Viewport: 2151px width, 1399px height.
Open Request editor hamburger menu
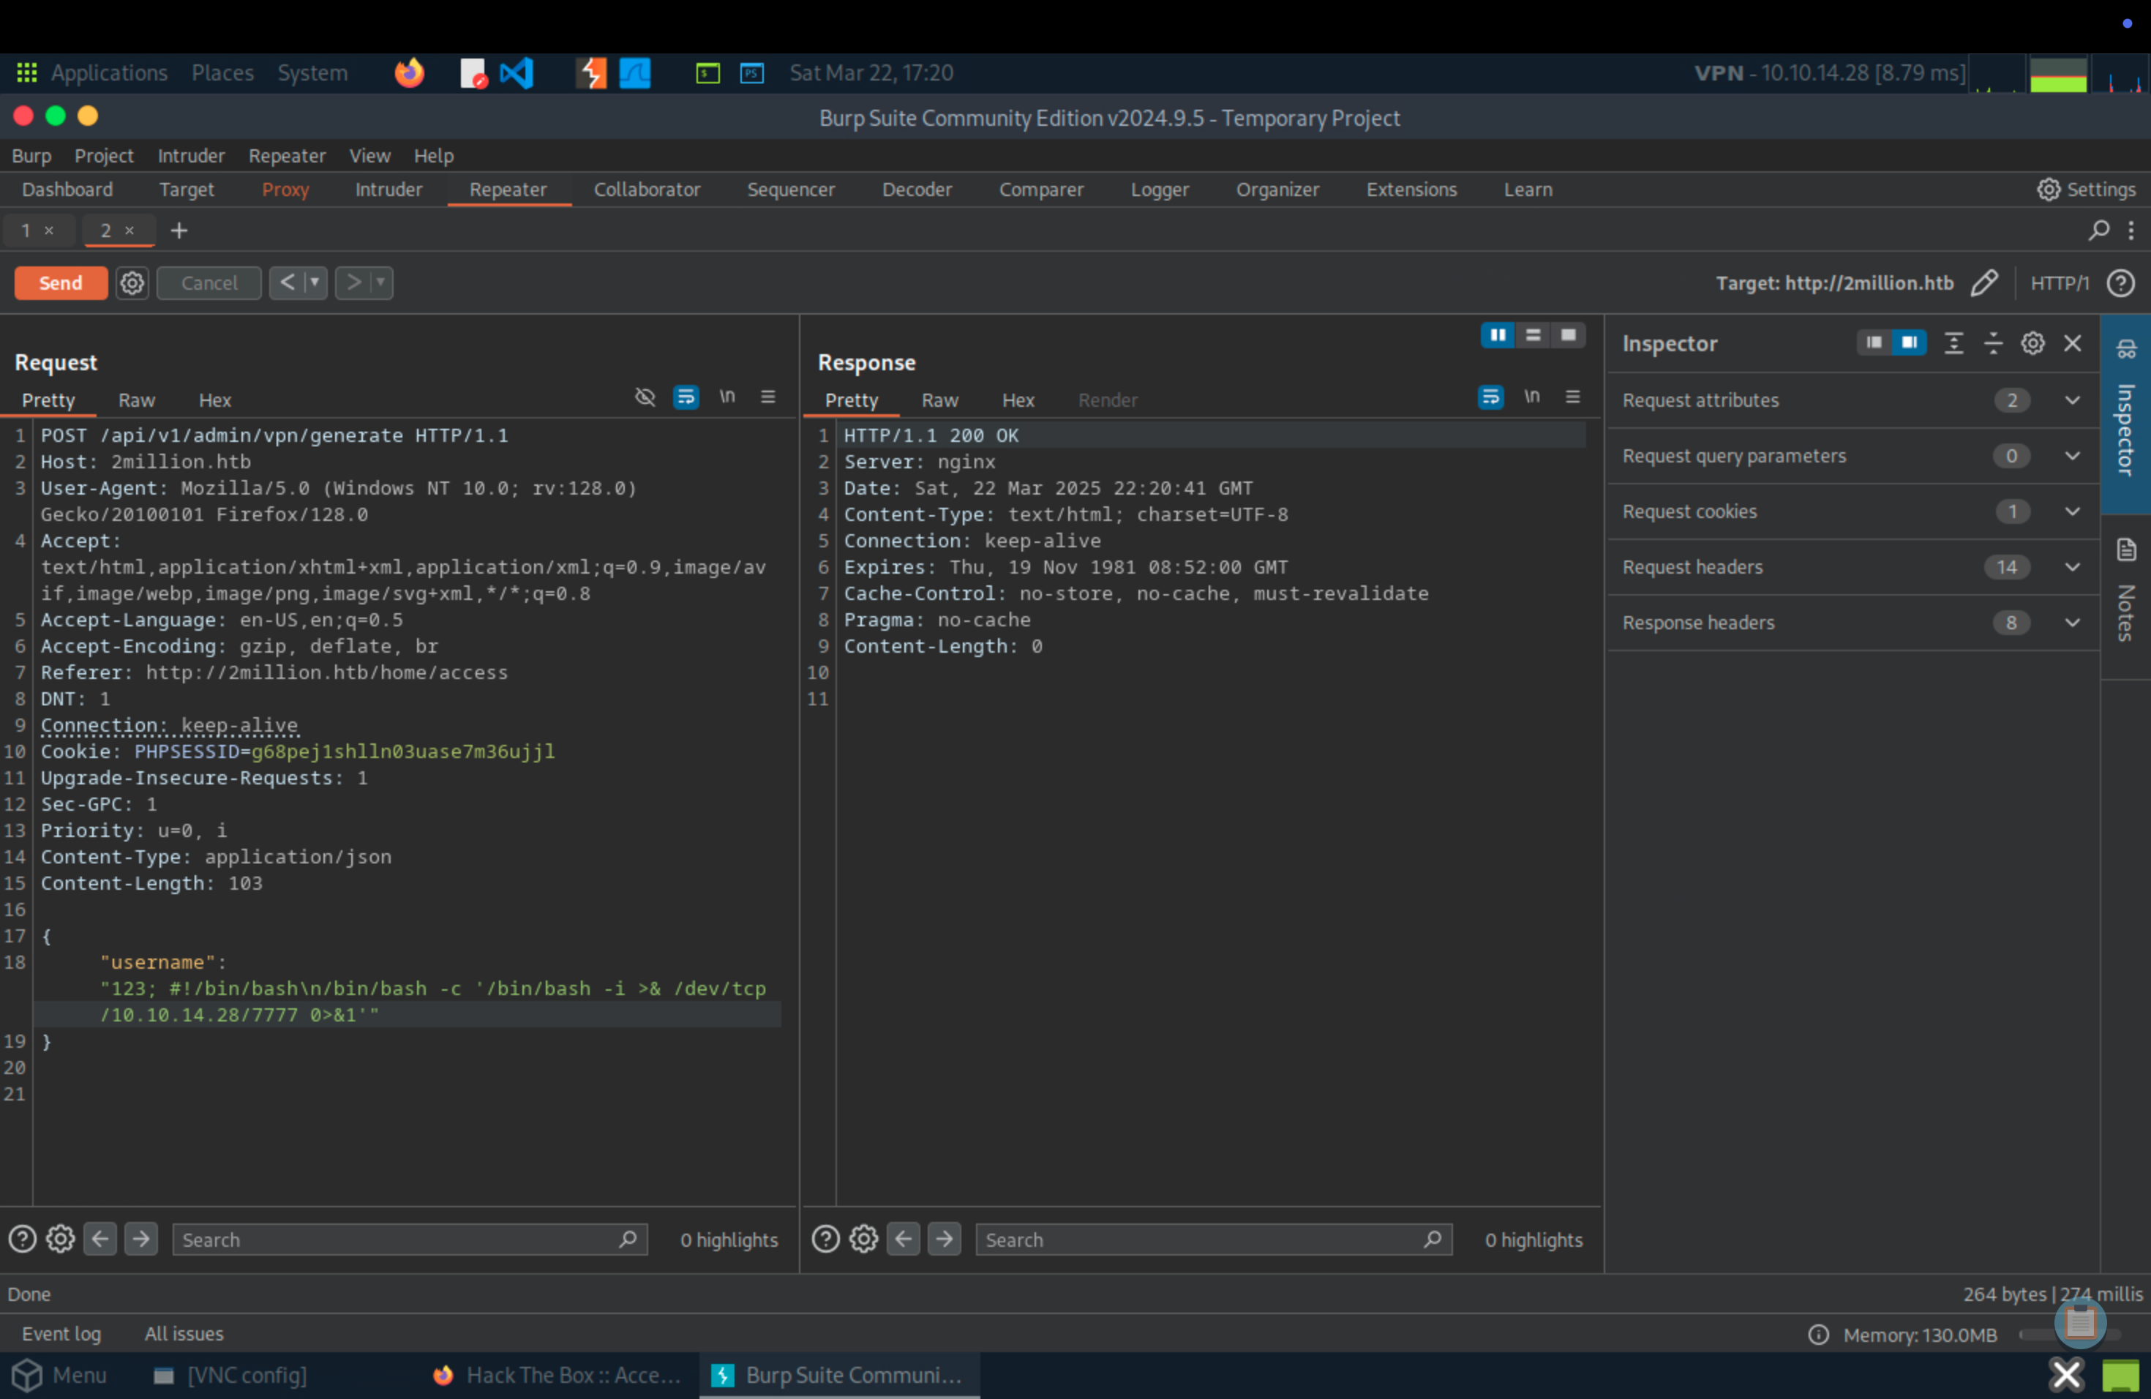coord(768,396)
